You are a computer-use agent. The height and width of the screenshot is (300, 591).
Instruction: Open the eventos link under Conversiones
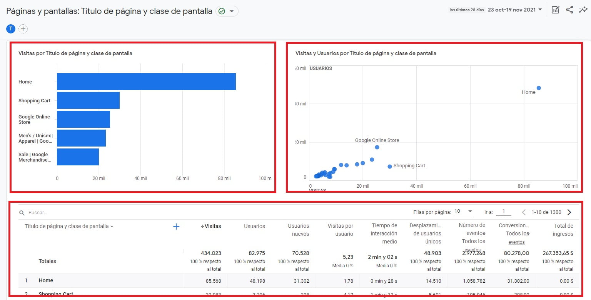[516, 242]
